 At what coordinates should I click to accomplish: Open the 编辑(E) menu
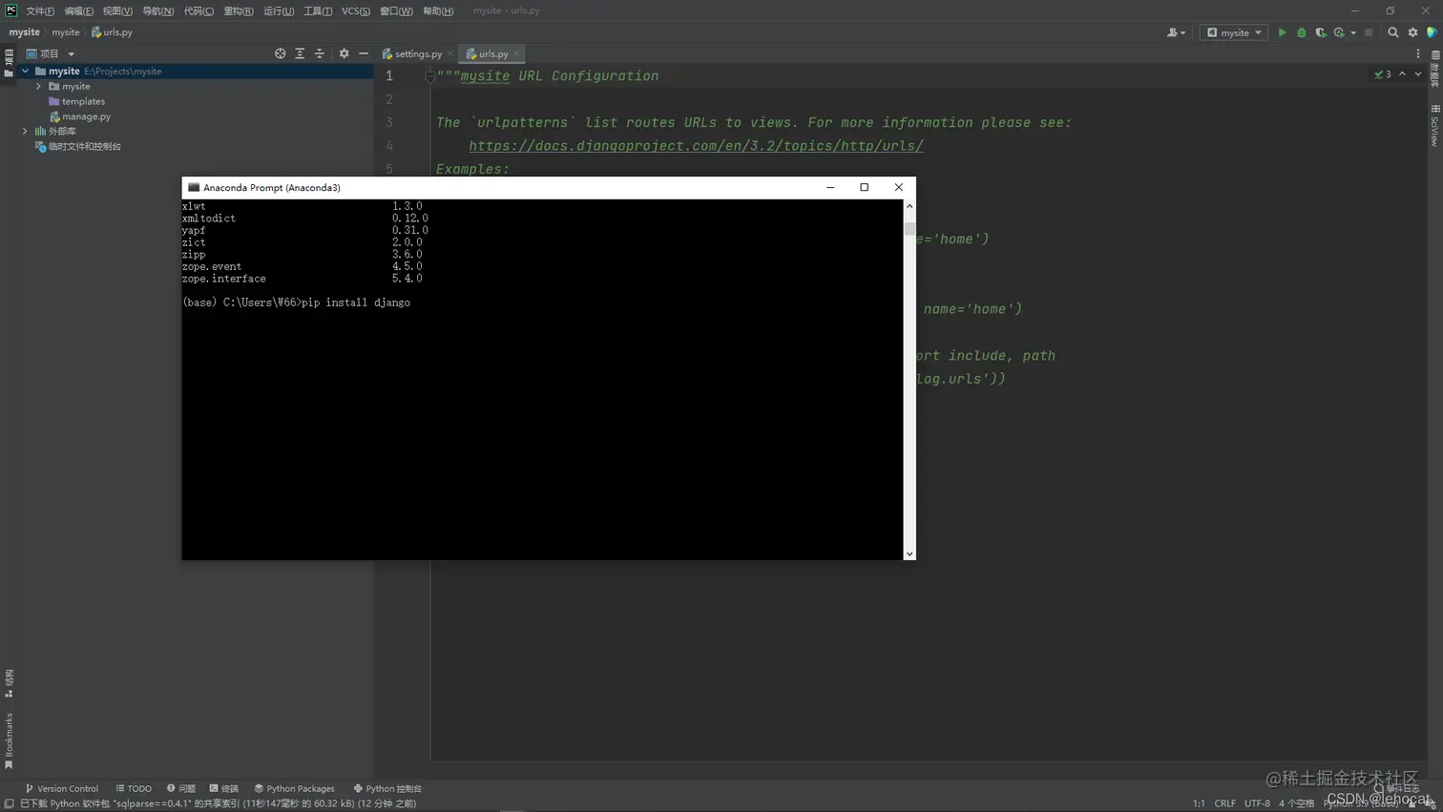pos(79,10)
